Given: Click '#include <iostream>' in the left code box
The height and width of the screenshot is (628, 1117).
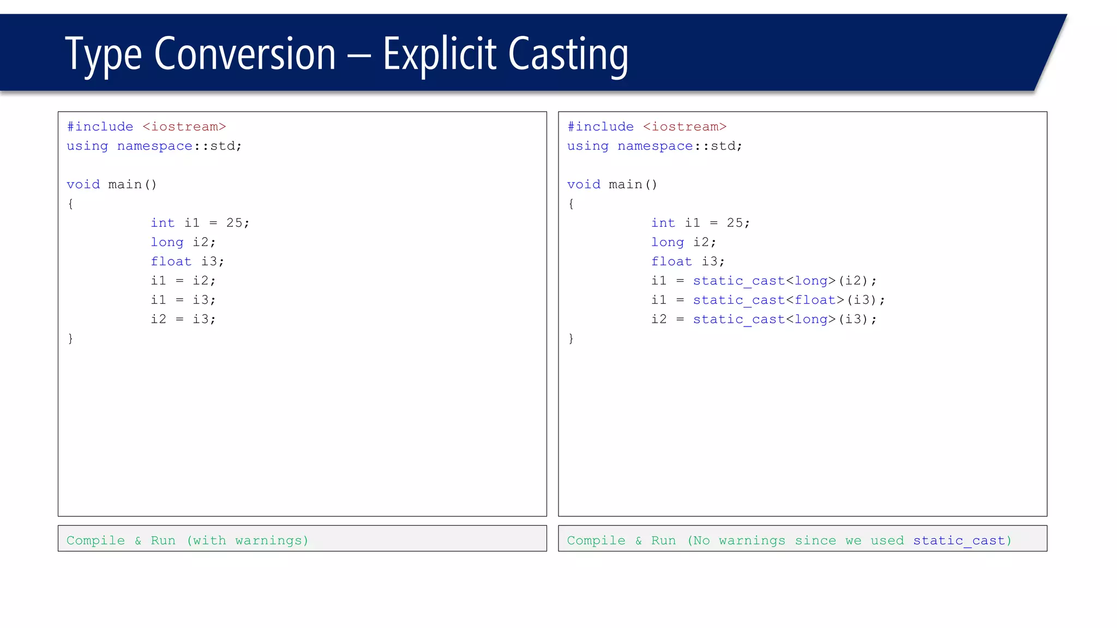Looking at the screenshot, I should pos(146,126).
